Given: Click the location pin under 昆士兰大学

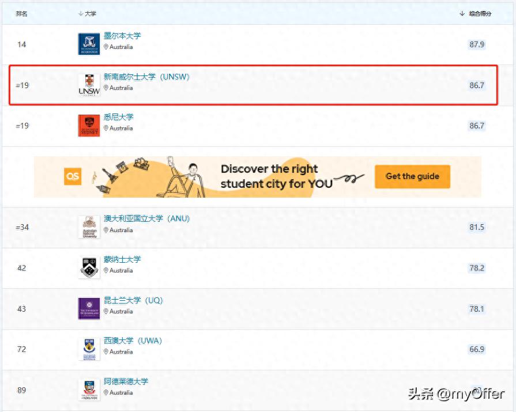Looking at the screenshot, I should [x=106, y=311].
